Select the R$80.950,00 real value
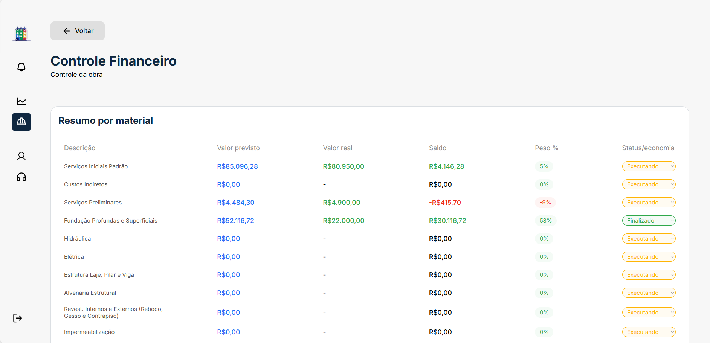The height and width of the screenshot is (343, 710). click(x=344, y=166)
